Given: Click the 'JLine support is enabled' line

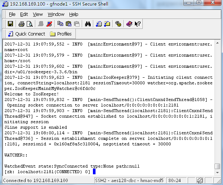Looking at the screenshot, I should click(x=36, y=127).
